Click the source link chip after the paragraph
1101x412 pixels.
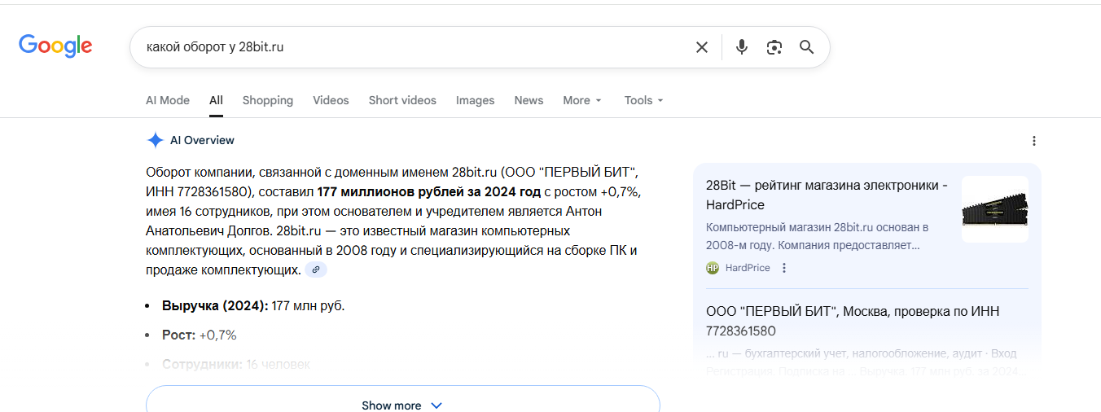tap(316, 270)
